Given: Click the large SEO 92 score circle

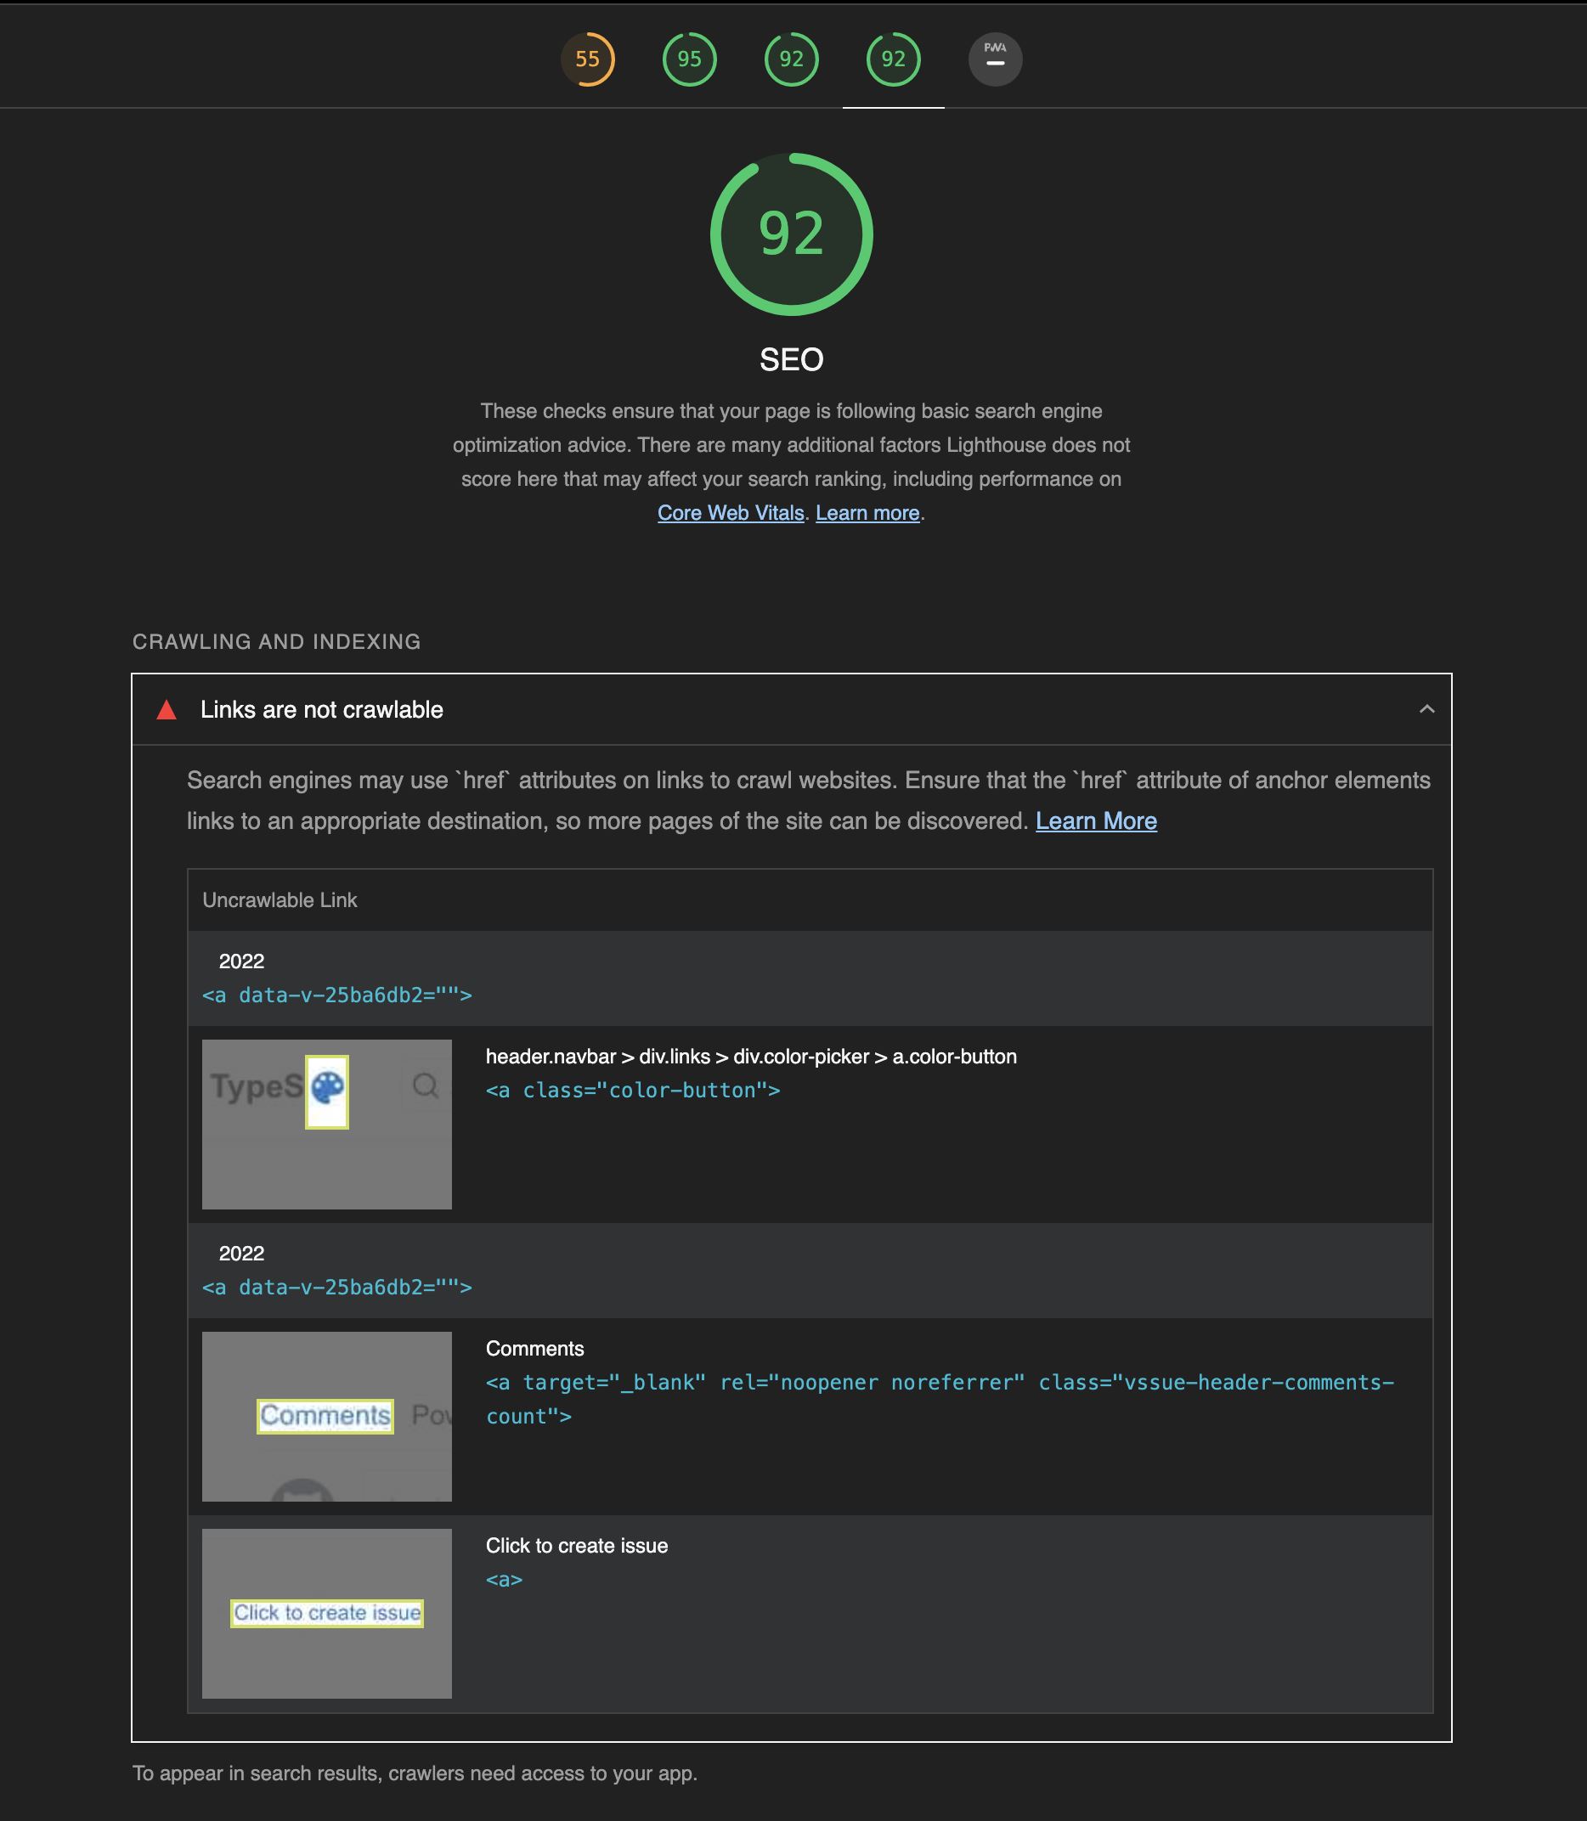Looking at the screenshot, I should [791, 234].
